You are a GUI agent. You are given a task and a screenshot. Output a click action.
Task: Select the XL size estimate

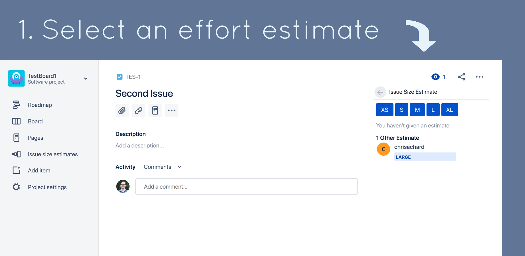coord(450,110)
